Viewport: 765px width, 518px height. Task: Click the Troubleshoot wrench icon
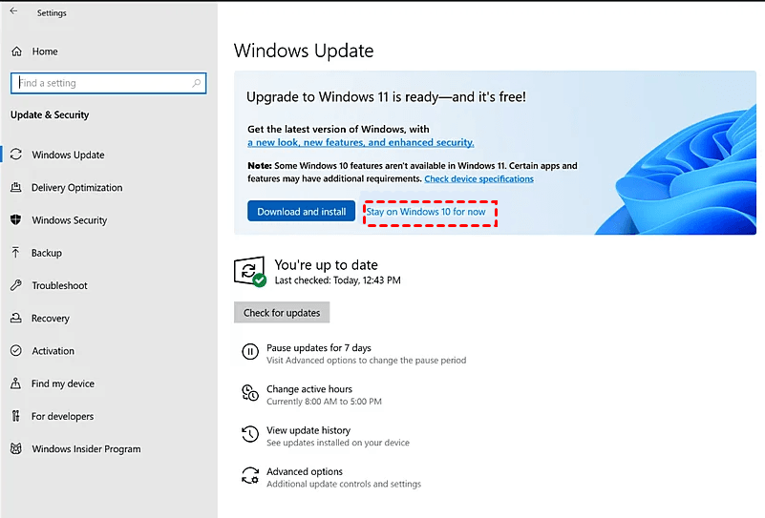[x=16, y=285]
